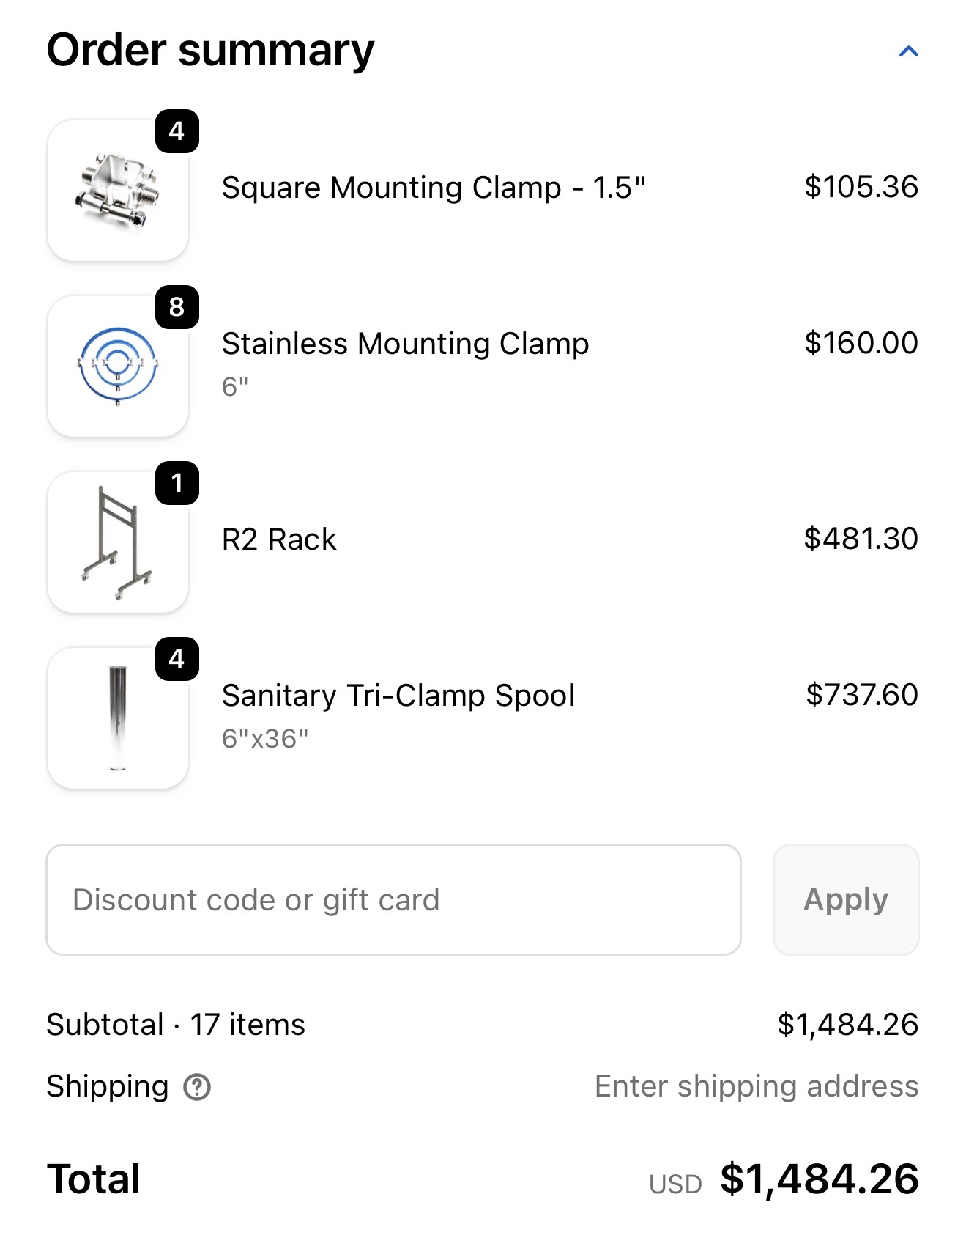Click the Square Mounting Clamp quantity badge
The width and height of the screenshot is (966, 1238).
pos(177,131)
